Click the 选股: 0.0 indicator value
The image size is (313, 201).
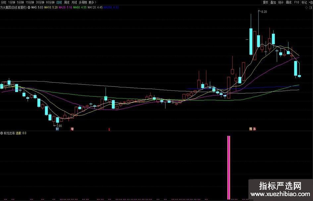point(21,133)
